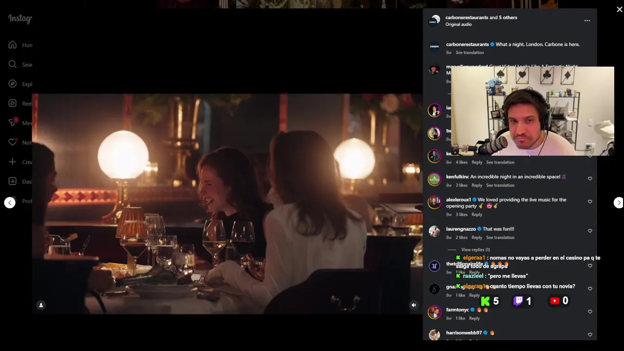Open carbonerestaurants profile avatar in header

pyautogui.click(x=434, y=21)
